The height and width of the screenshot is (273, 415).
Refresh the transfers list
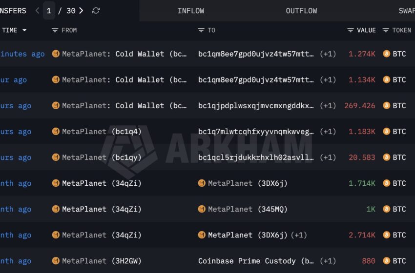(96, 11)
